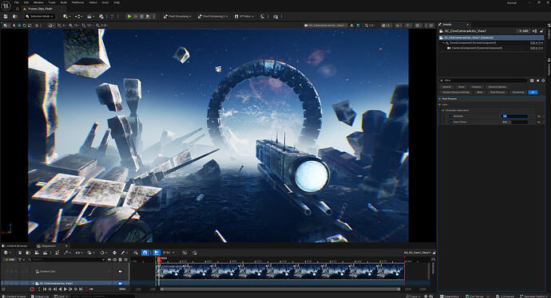Toggle the Camera Cuts lock viewport camera button

tap(121, 272)
